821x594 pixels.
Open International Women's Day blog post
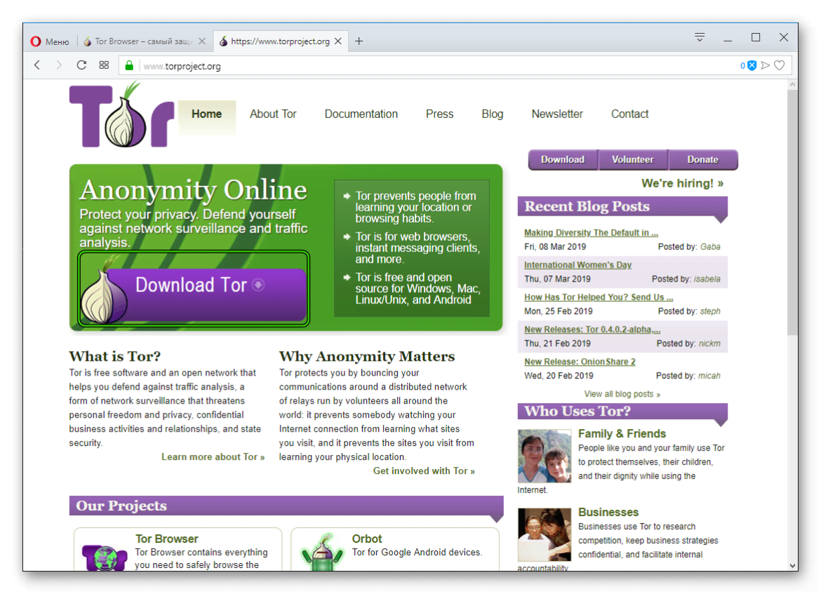coord(578,265)
